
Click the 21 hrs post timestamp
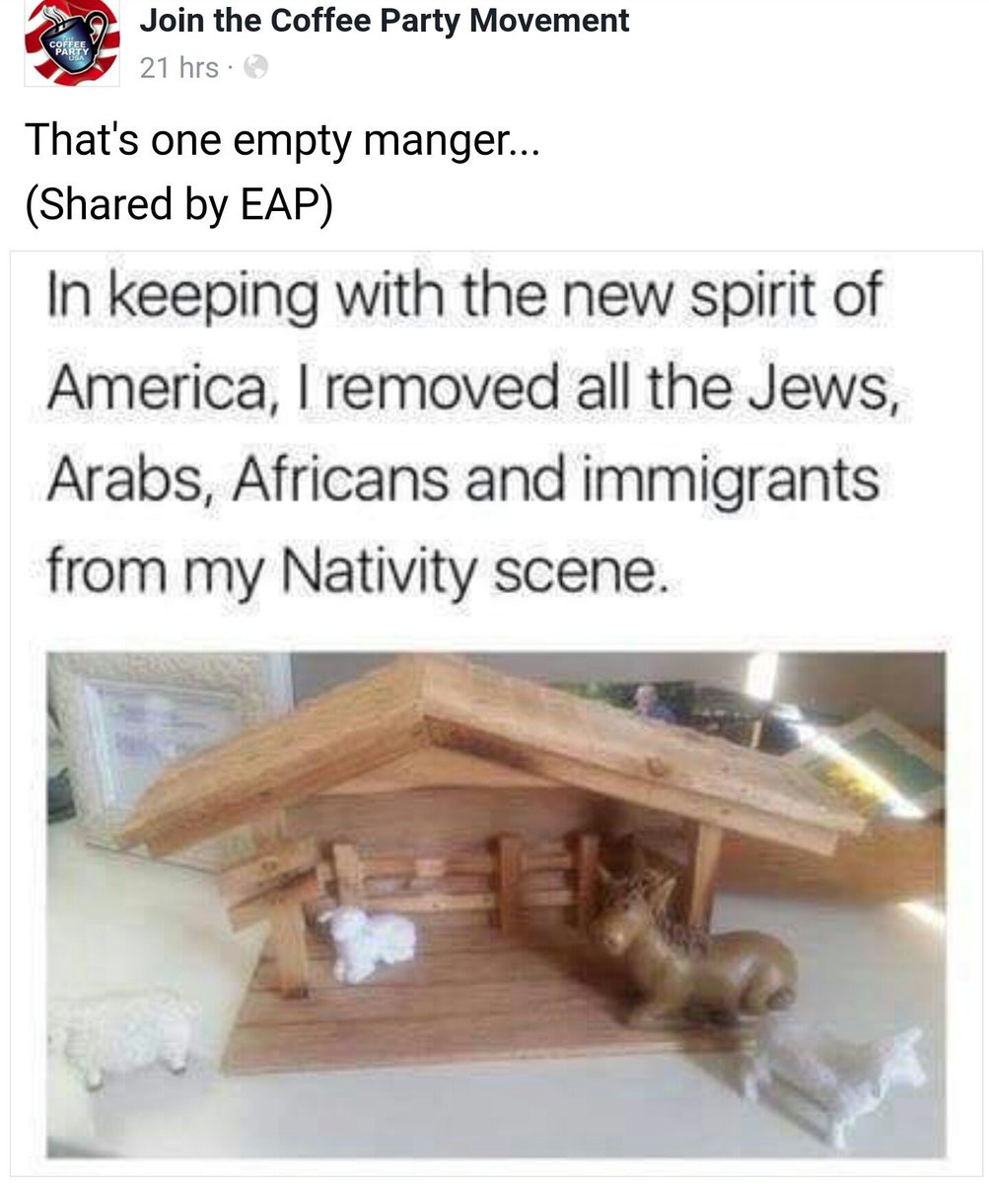tap(178, 68)
